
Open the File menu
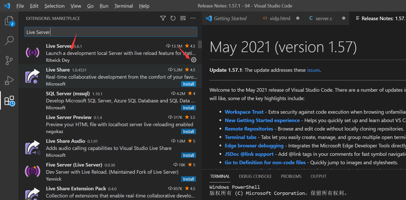[20, 6]
